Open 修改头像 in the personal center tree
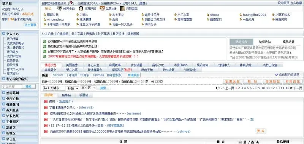 tap(13, 65)
